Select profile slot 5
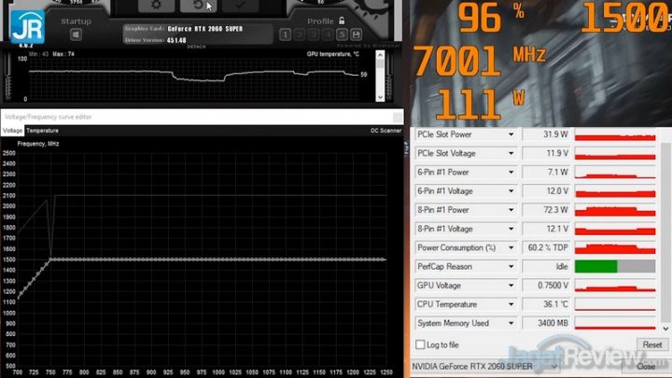Image resolution: width=672 pixels, height=378 pixels. [x=342, y=35]
